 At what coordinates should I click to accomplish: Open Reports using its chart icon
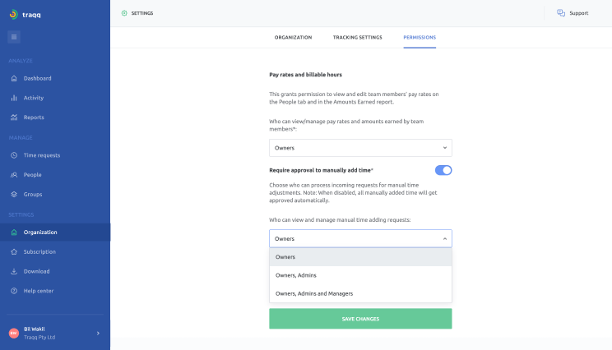point(14,117)
